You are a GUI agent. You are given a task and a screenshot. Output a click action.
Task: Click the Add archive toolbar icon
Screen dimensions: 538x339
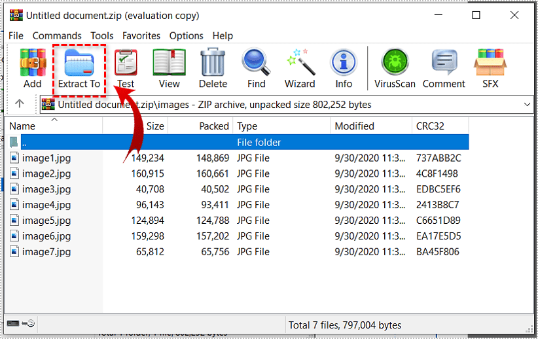click(32, 68)
